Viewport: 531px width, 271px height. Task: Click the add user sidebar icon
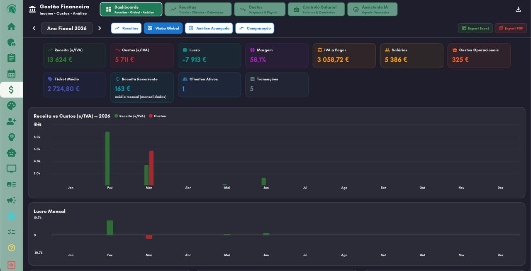[11, 121]
